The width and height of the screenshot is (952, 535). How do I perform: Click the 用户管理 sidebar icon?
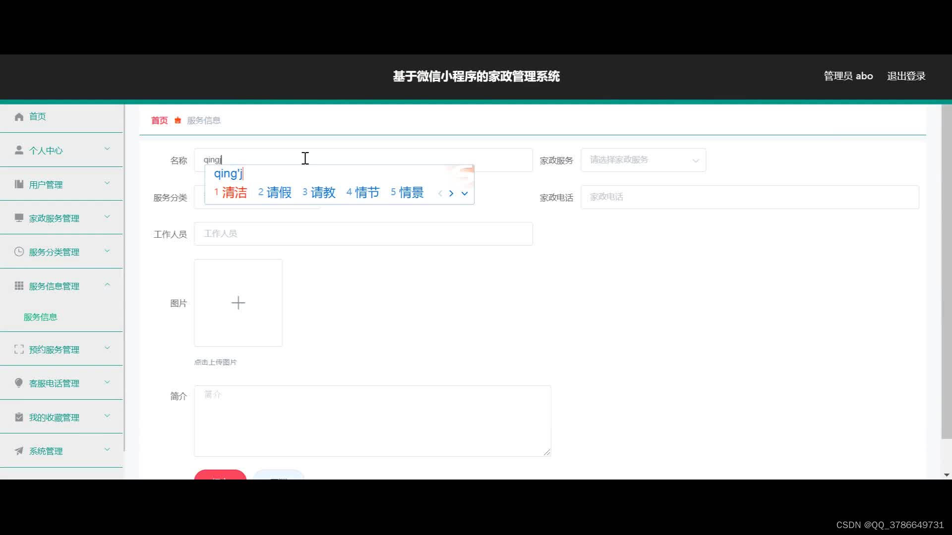point(19,184)
